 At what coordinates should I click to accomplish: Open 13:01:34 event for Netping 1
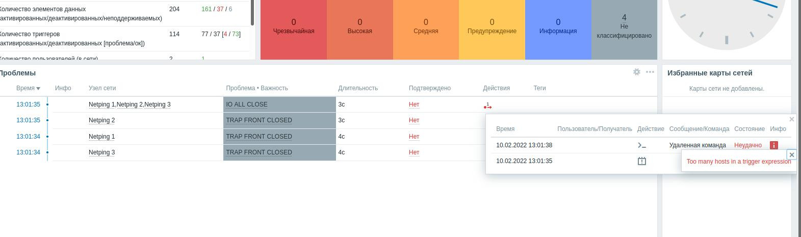[28, 137]
